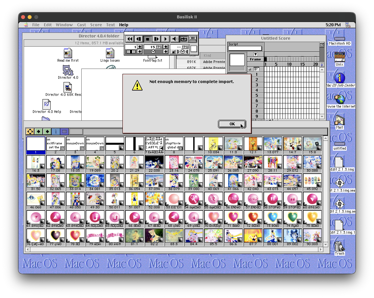The image size is (374, 298).
Task: Increase tempo with FPS up arrow
Action: click(x=166, y=47)
